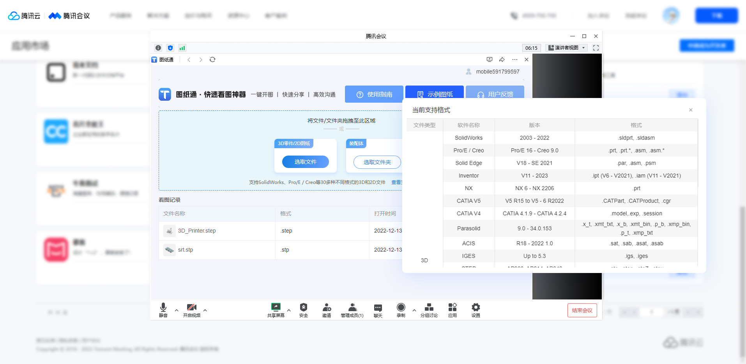Expand screen share options arrow next to 共享屏幕

coord(289,310)
